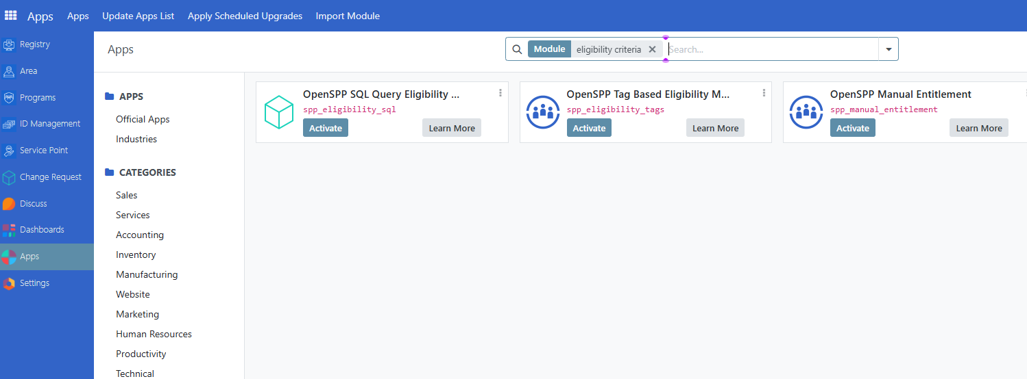The image size is (1027, 379).
Task: Click the Apps brand title in navbar
Action: click(x=40, y=16)
